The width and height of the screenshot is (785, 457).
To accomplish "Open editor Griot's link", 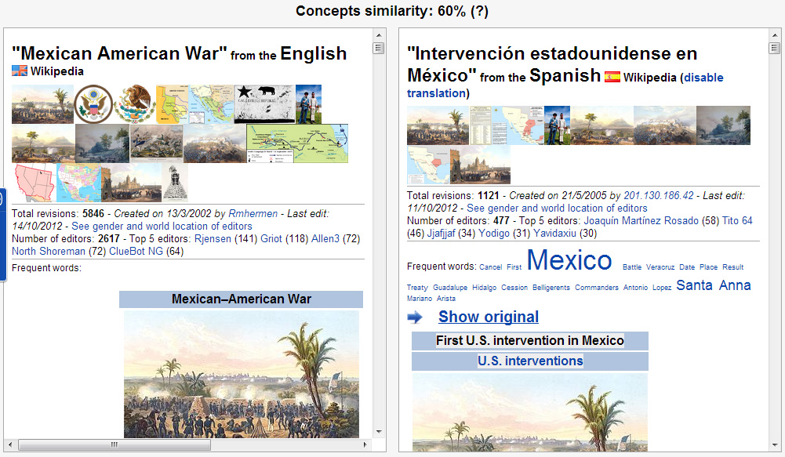I will 271,239.
